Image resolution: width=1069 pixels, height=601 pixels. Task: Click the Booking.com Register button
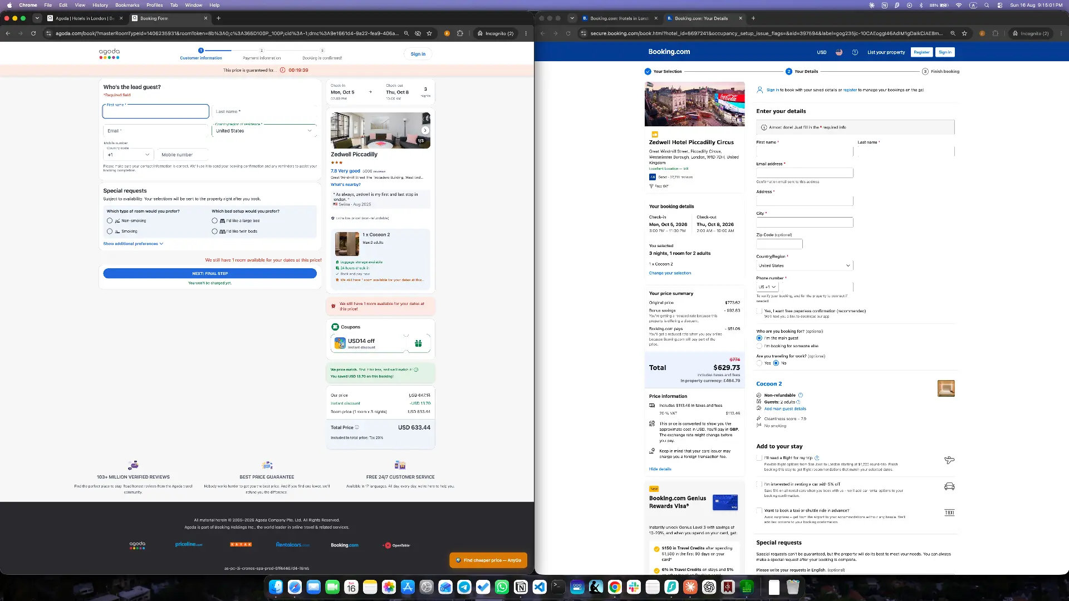tap(921, 52)
